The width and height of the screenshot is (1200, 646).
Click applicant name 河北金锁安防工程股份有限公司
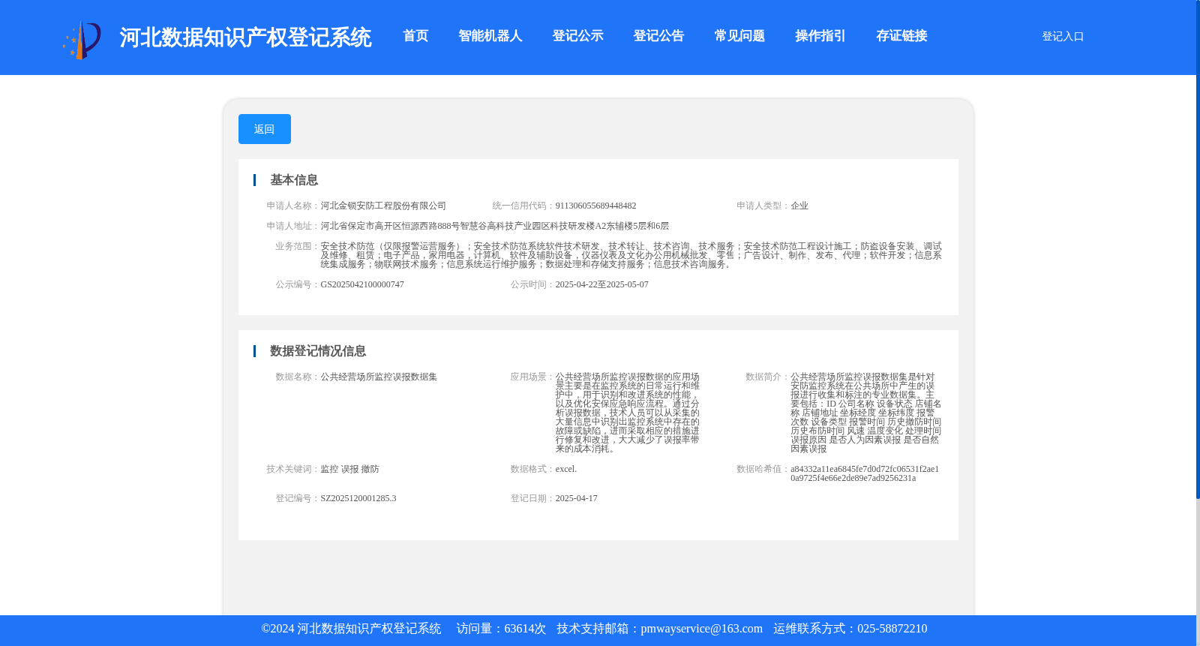pos(383,206)
